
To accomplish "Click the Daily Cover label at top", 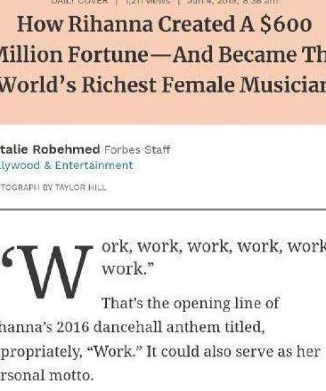I will click(x=80, y=1).
